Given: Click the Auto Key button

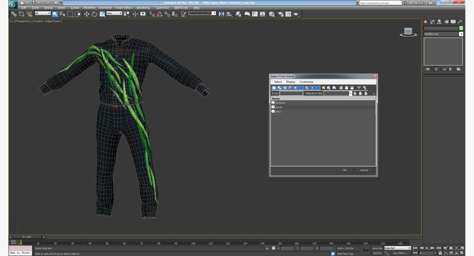Looking at the screenshot, I should click(x=377, y=248).
